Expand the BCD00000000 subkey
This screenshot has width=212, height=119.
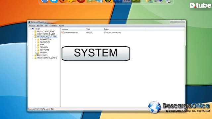click(x=36, y=40)
